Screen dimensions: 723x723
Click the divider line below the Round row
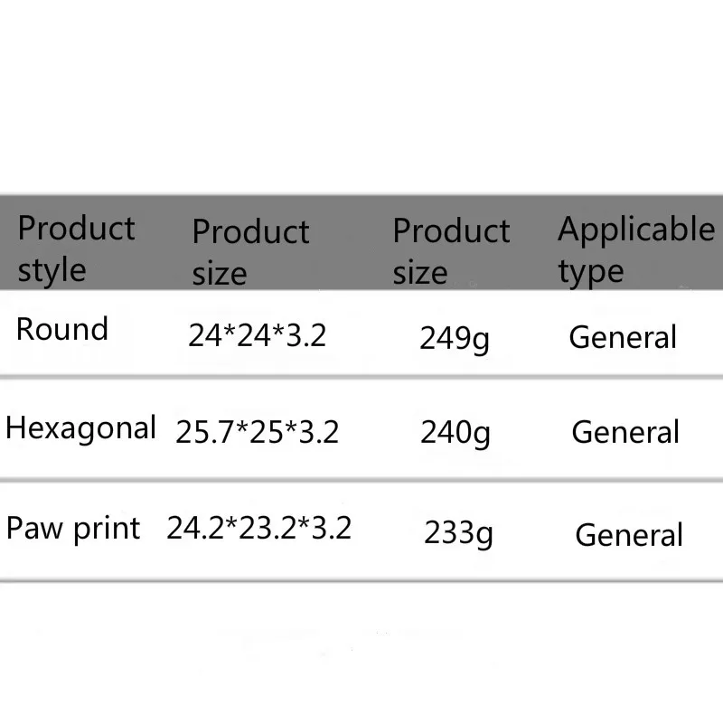pos(361,377)
